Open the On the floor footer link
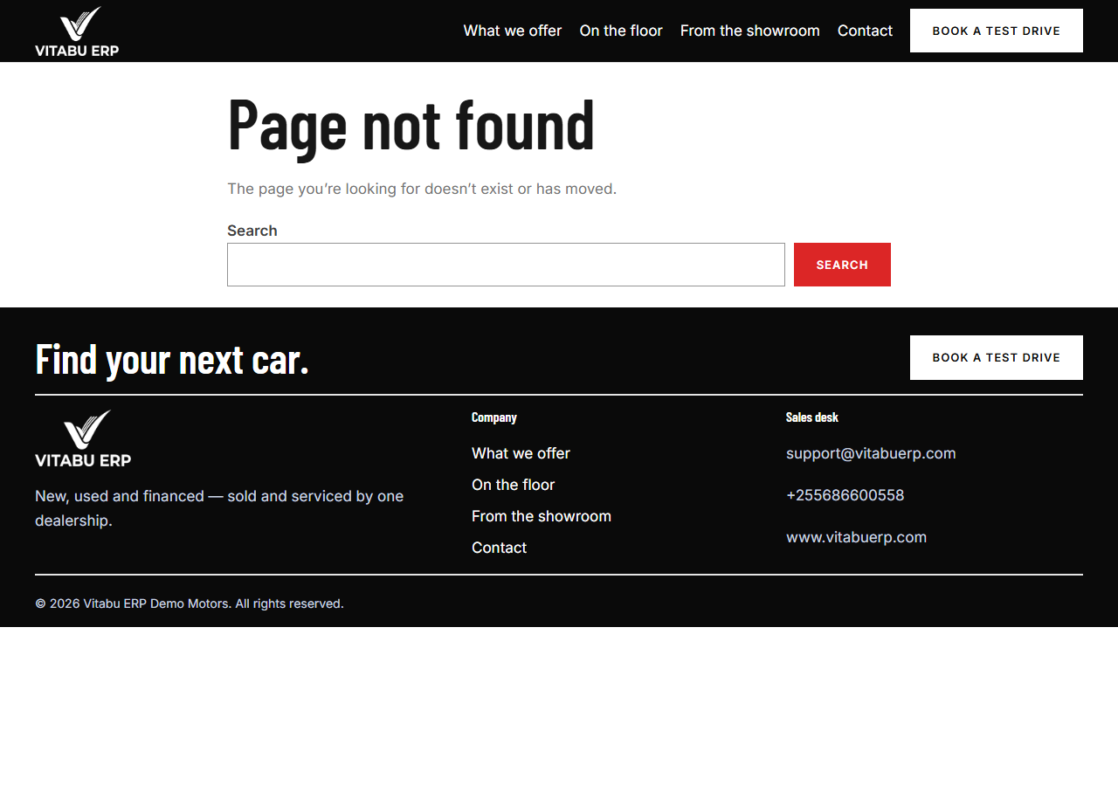Image resolution: width=1118 pixels, height=786 pixels. [x=514, y=485]
